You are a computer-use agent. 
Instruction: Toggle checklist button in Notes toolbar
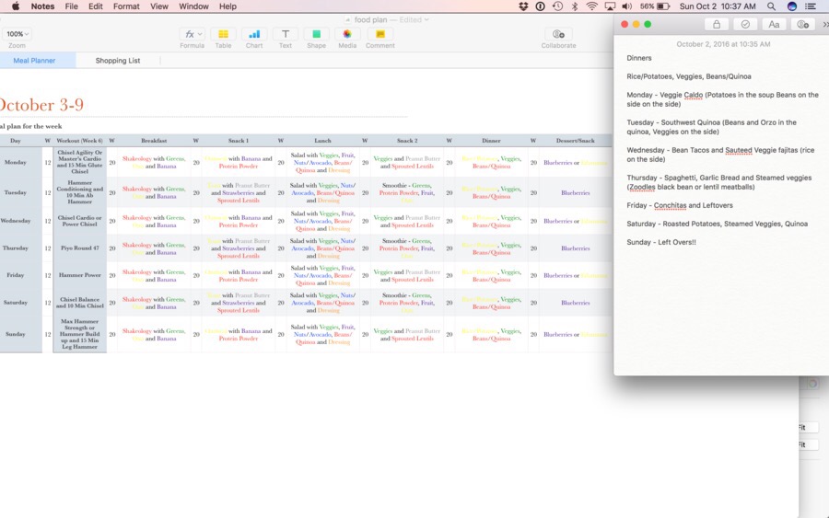[x=745, y=25]
